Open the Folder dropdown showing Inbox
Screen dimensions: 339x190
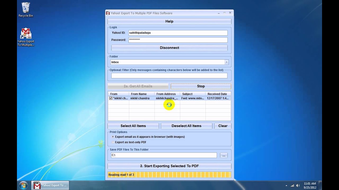pos(169,62)
